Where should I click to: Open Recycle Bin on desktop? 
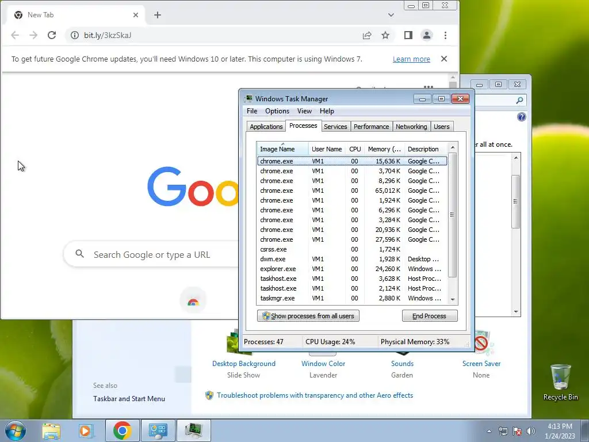tap(560, 382)
